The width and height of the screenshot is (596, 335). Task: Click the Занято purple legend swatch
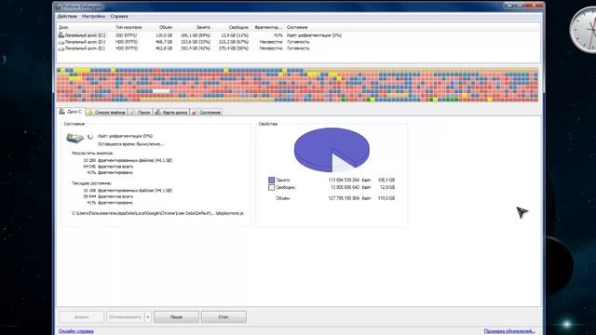coord(271,180)
